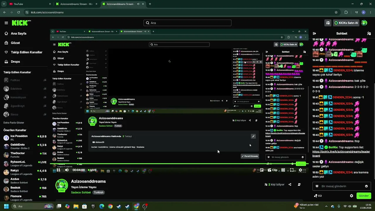Open the Beskok recommended channel
Image resolution: width=375 pixels, height=211 pixels.
[x=25, y=189]
